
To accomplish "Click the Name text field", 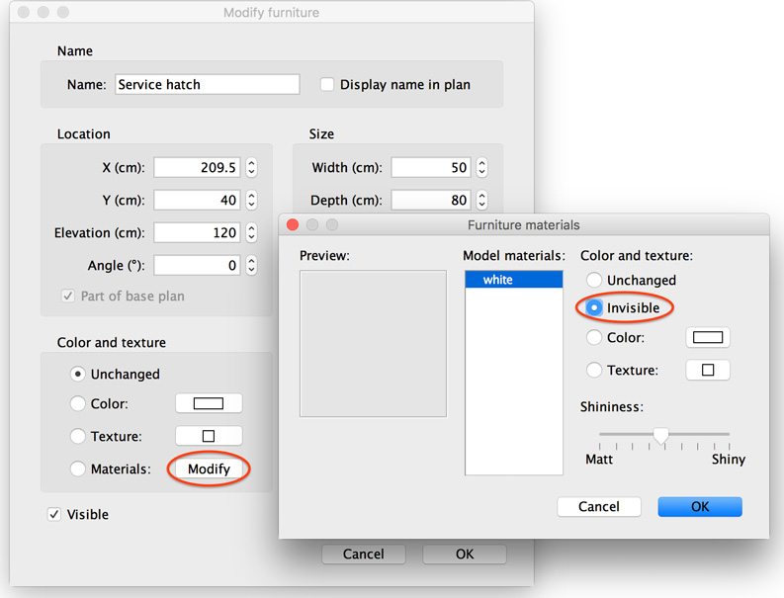I will point(207,85).
